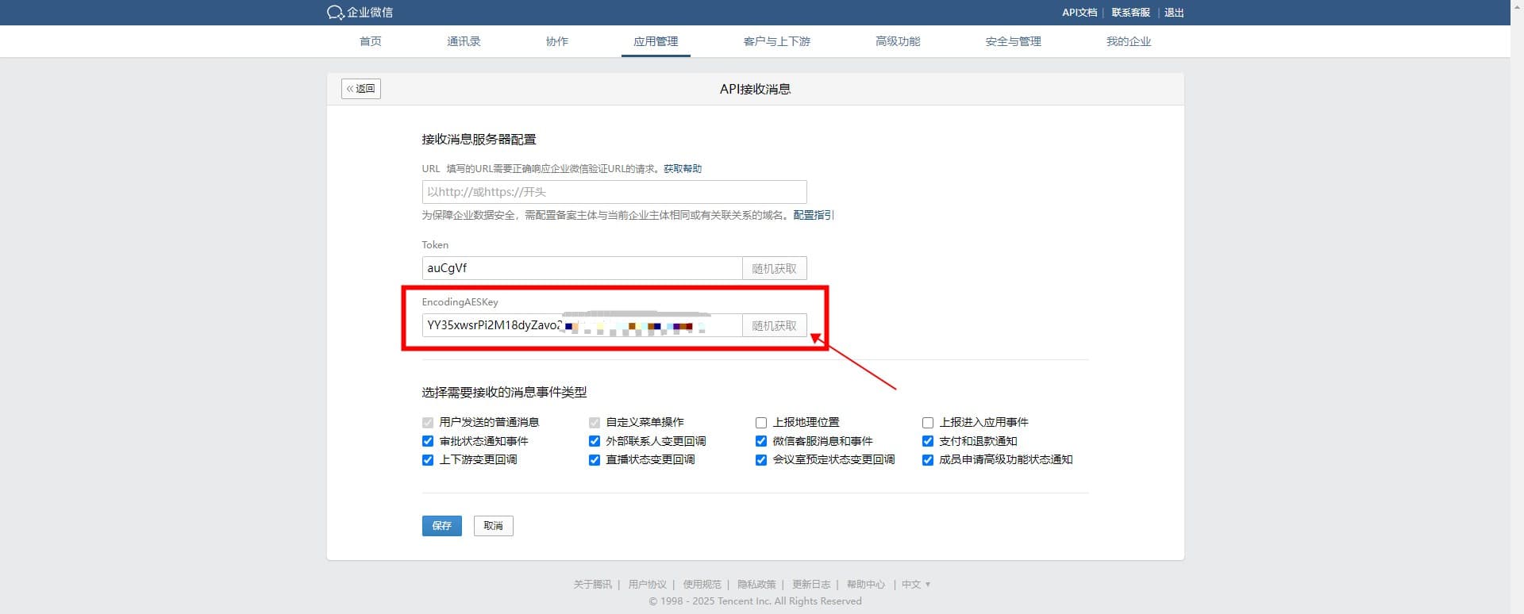Uncheck 上下游变更回调
1524x614 pixels.
(x=428, y=460)
